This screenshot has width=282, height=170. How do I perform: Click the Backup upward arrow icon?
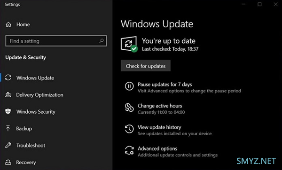(x=8, y=128)
